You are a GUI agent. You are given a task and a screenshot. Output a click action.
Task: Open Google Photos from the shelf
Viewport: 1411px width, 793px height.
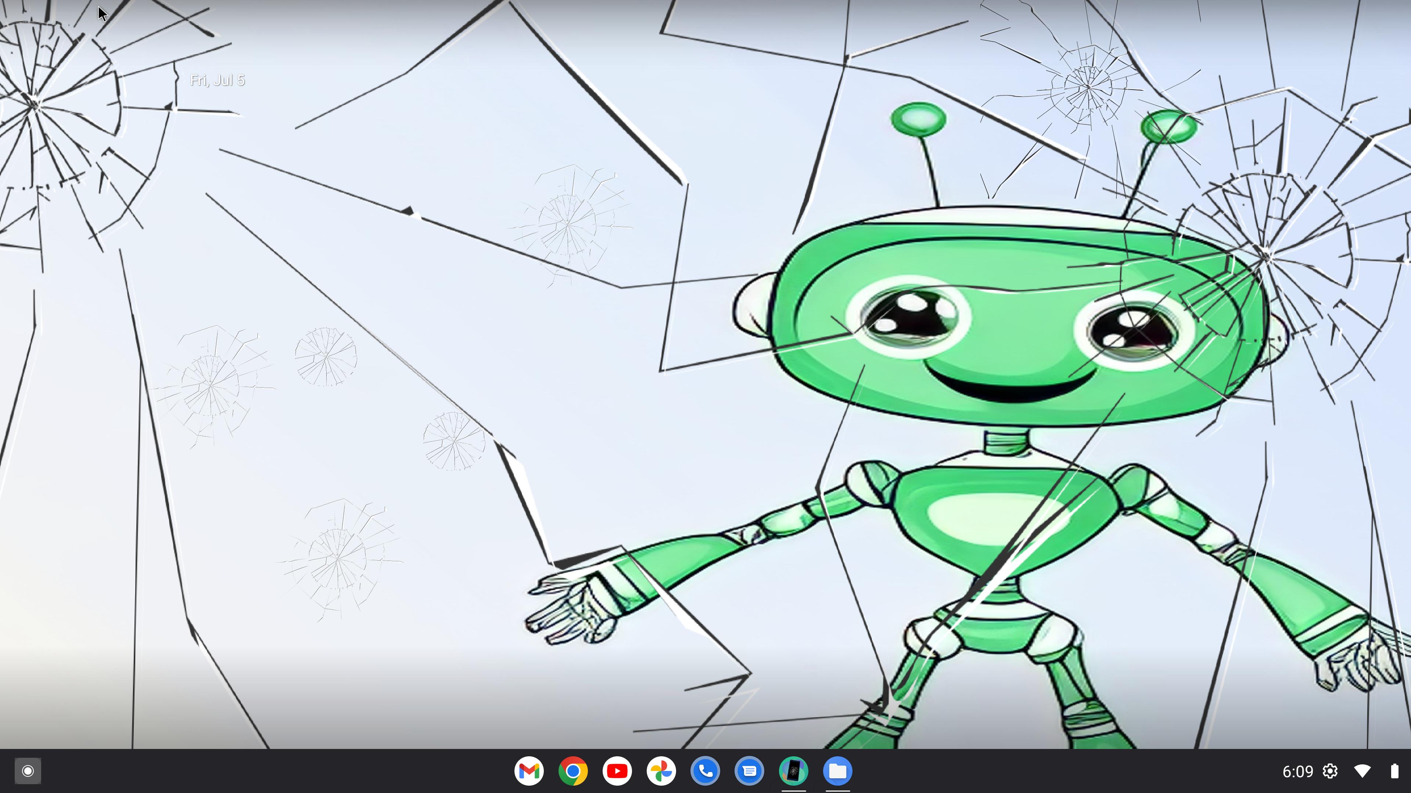661,771
